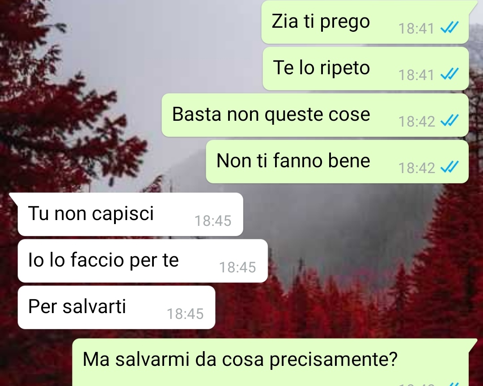Screen dimensions: 483x386
Task: Select the 'Per salvarti' received message
Action: 116,307
